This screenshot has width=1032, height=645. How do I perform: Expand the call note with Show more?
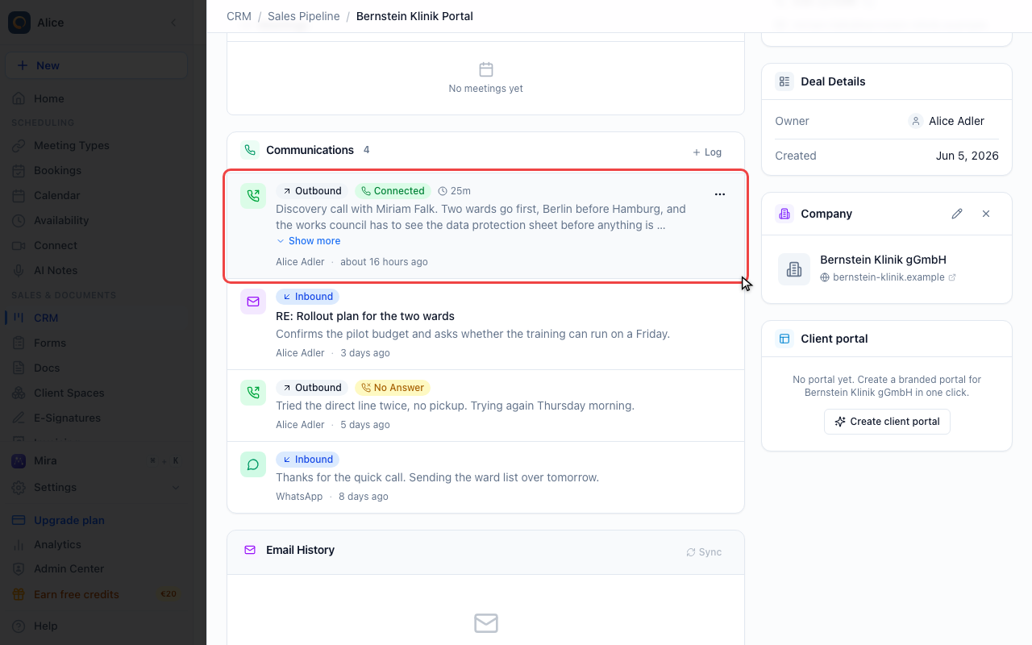coord(308,241)
